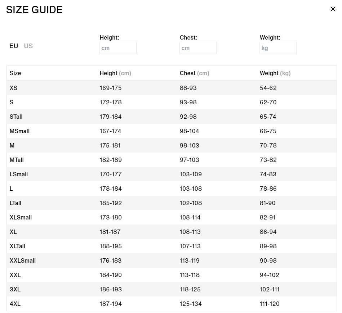Choose the XLTall size row

tap(17, 246)
